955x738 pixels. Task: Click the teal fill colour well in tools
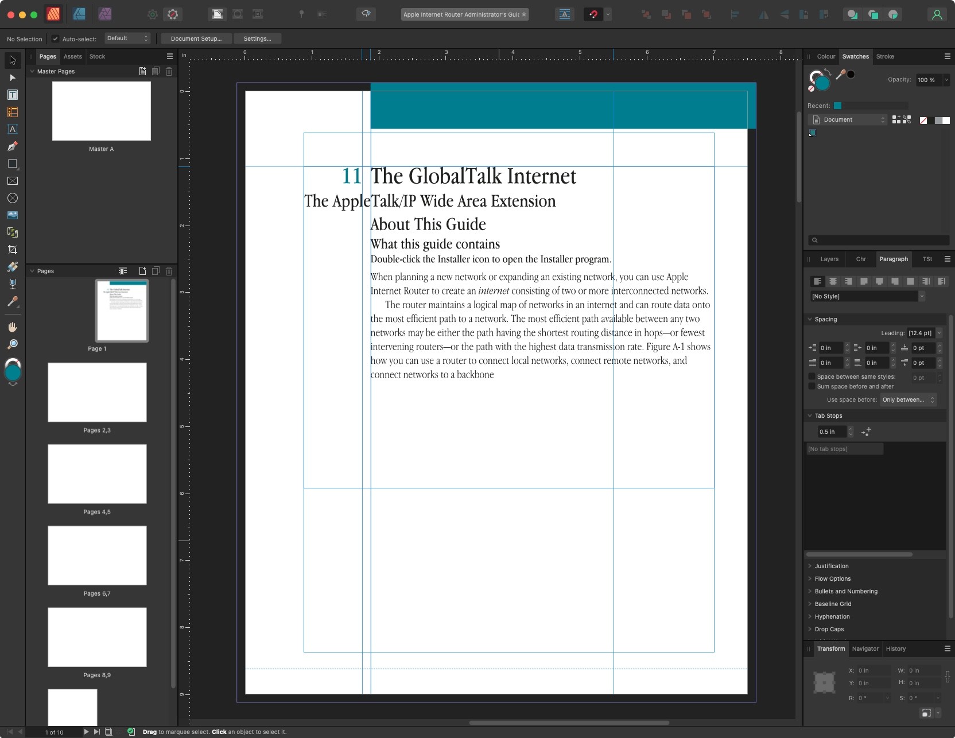tap(13, 372)
